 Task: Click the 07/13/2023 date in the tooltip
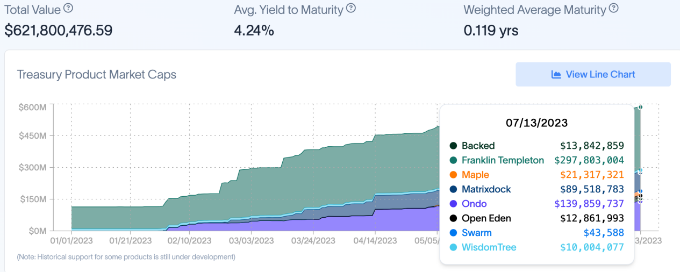(x=536, y=123)
